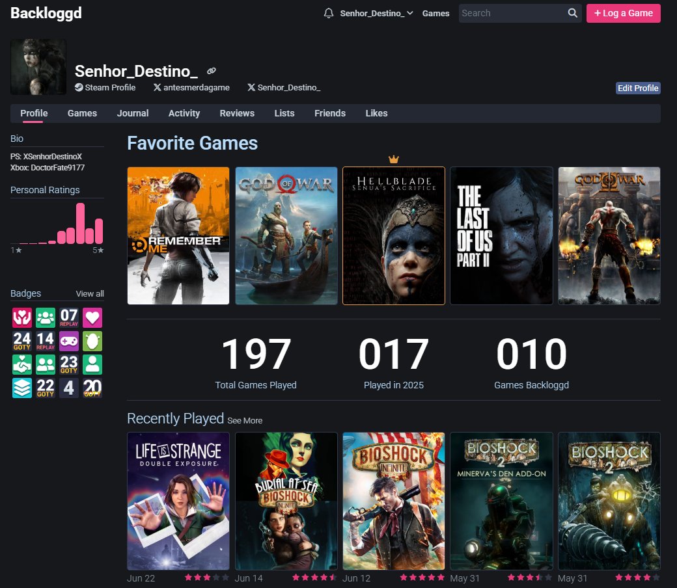
Task: Click See More next to Recently Played
Action: click(x=245, y=421)
